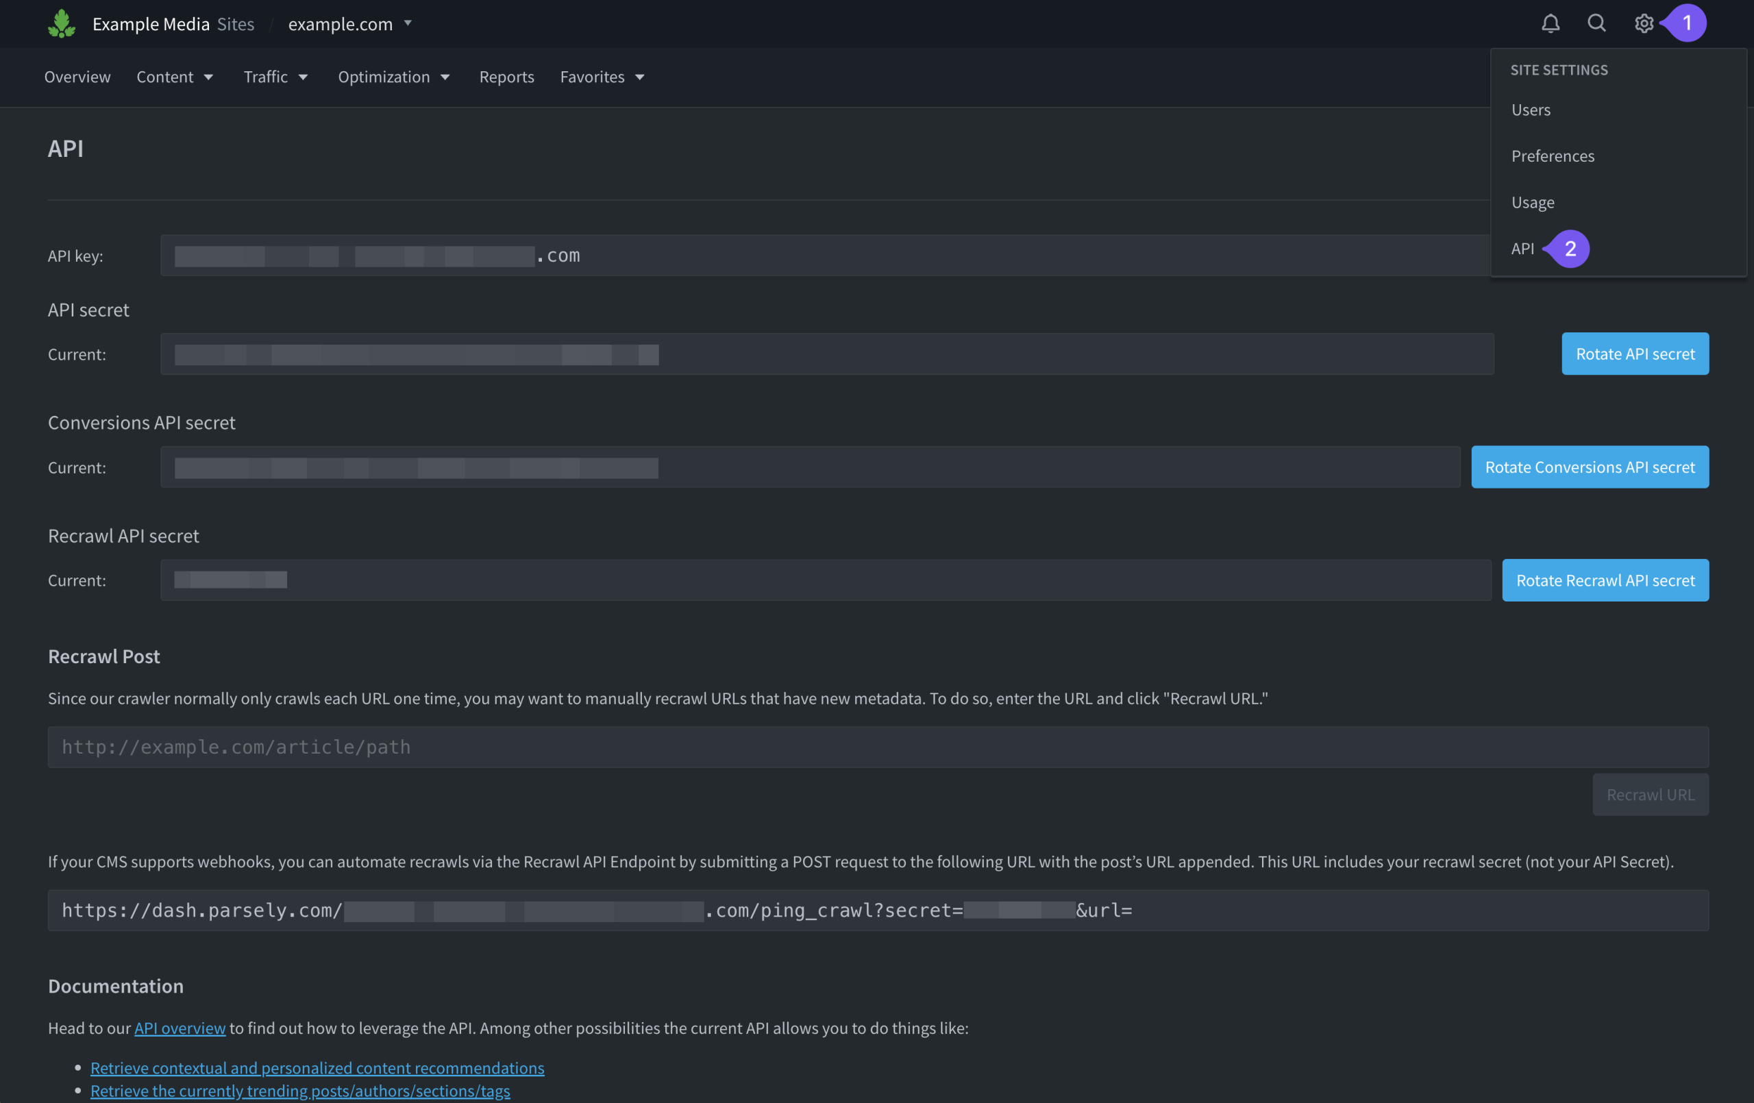Open the Favorites dropdown
The width and height of the screenshot is (1754, 1103).
tap(602, 77)
